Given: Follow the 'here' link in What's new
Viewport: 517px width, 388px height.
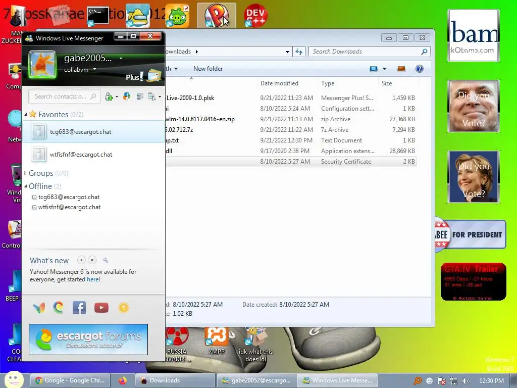Looking at the screenshot, I should click(93, 279).
